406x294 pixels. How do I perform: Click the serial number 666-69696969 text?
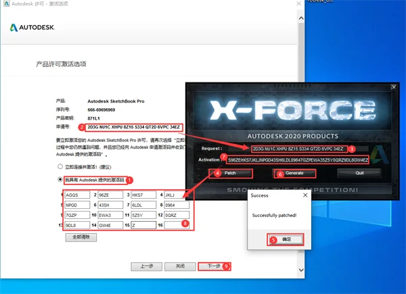coord(101,110)
